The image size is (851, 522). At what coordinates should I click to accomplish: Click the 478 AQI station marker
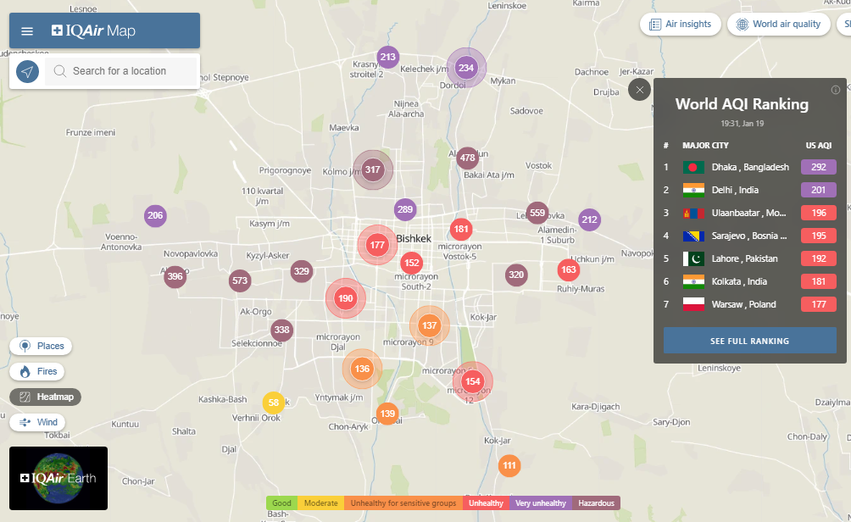[x=467, y=158]
